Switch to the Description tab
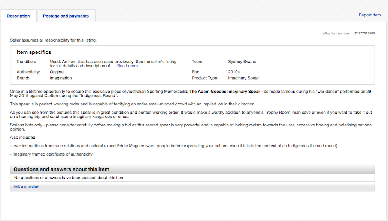 point(18,16)
